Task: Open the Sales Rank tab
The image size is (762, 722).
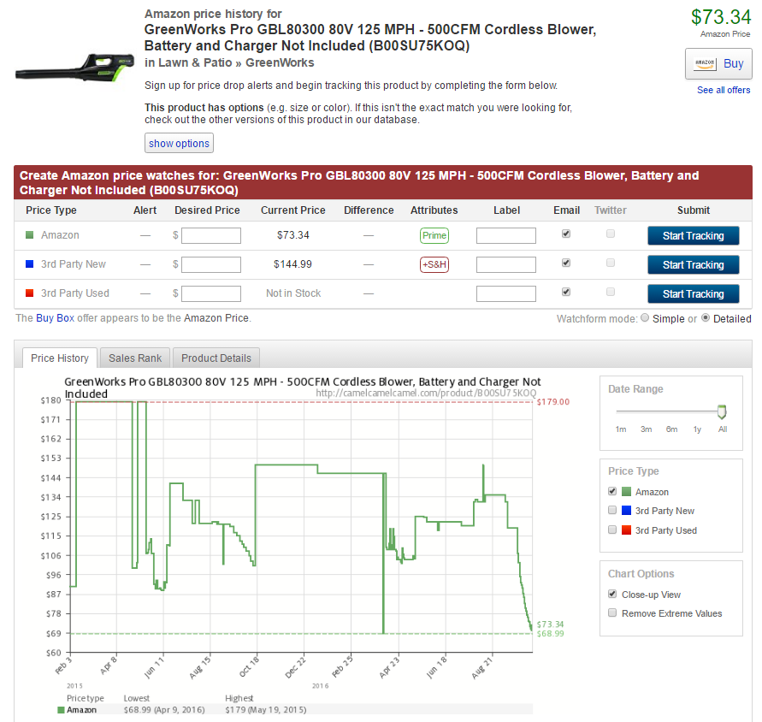Action: pos(135,358)
